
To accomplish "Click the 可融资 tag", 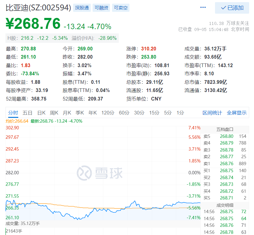I will (101, 8).
